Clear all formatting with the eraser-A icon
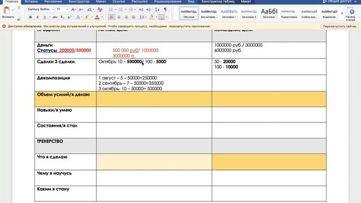Image resolution: width=361 pixels, height=203 pixels. 100,10
